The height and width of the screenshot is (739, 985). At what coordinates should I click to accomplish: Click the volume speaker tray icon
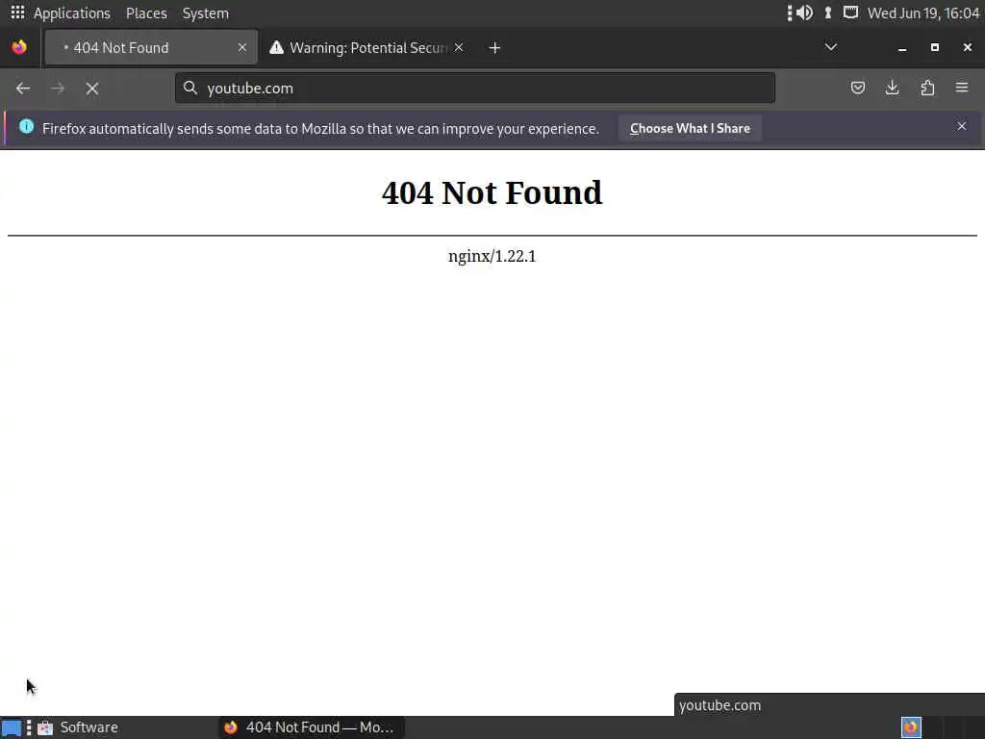[x=805, y=13]
